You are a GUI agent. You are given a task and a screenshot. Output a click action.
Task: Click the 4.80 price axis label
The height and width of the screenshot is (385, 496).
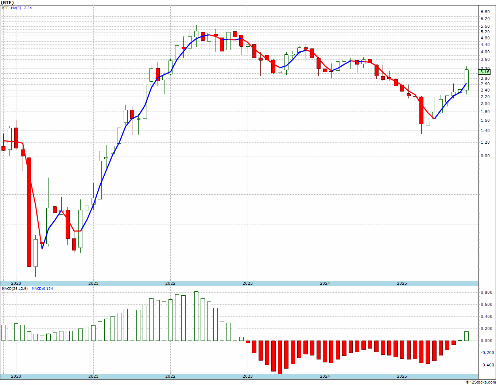485,38
